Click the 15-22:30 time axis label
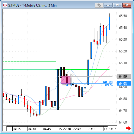Screen dimensions: 134x134 point(65,129)
